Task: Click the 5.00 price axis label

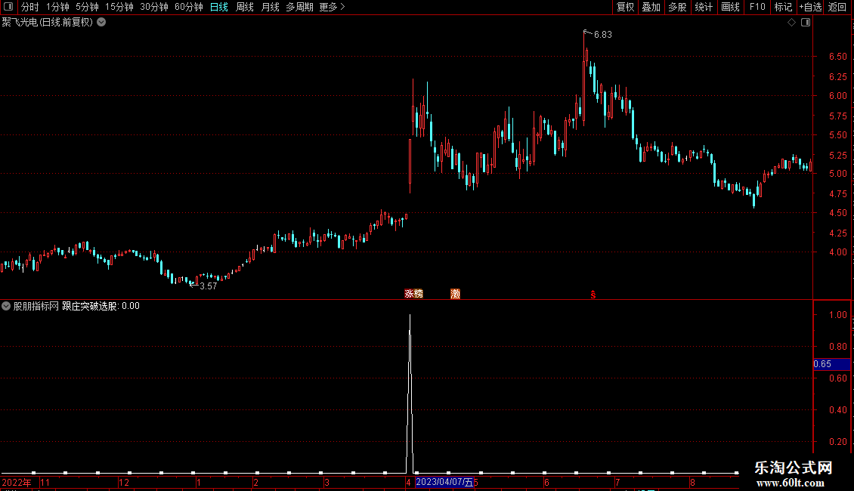Action: click(x=837, y=174)
